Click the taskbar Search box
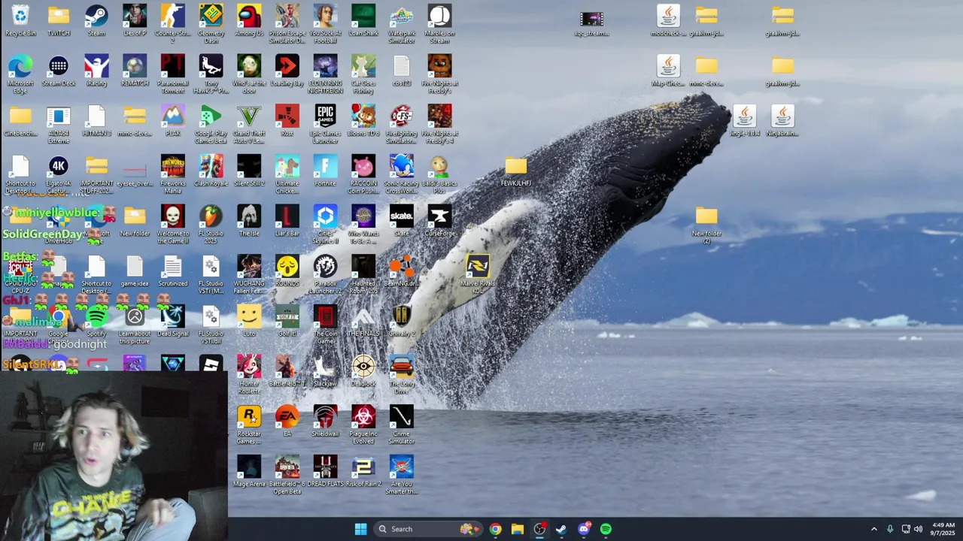 (x=427, y=529)
